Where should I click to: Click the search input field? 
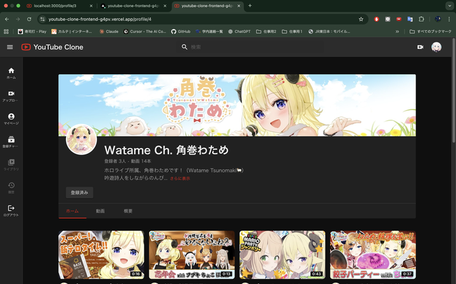coord(256,47)
